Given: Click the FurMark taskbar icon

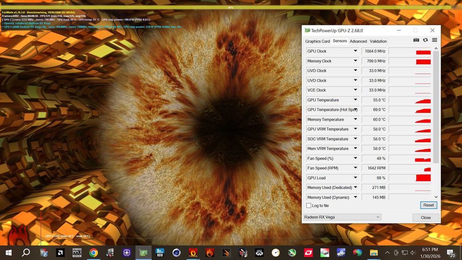Looking at the screenshot, I should [193, 253].
